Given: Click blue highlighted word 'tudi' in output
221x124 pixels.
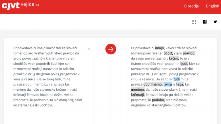Looking at the screenshot, I should pos(176,79).
